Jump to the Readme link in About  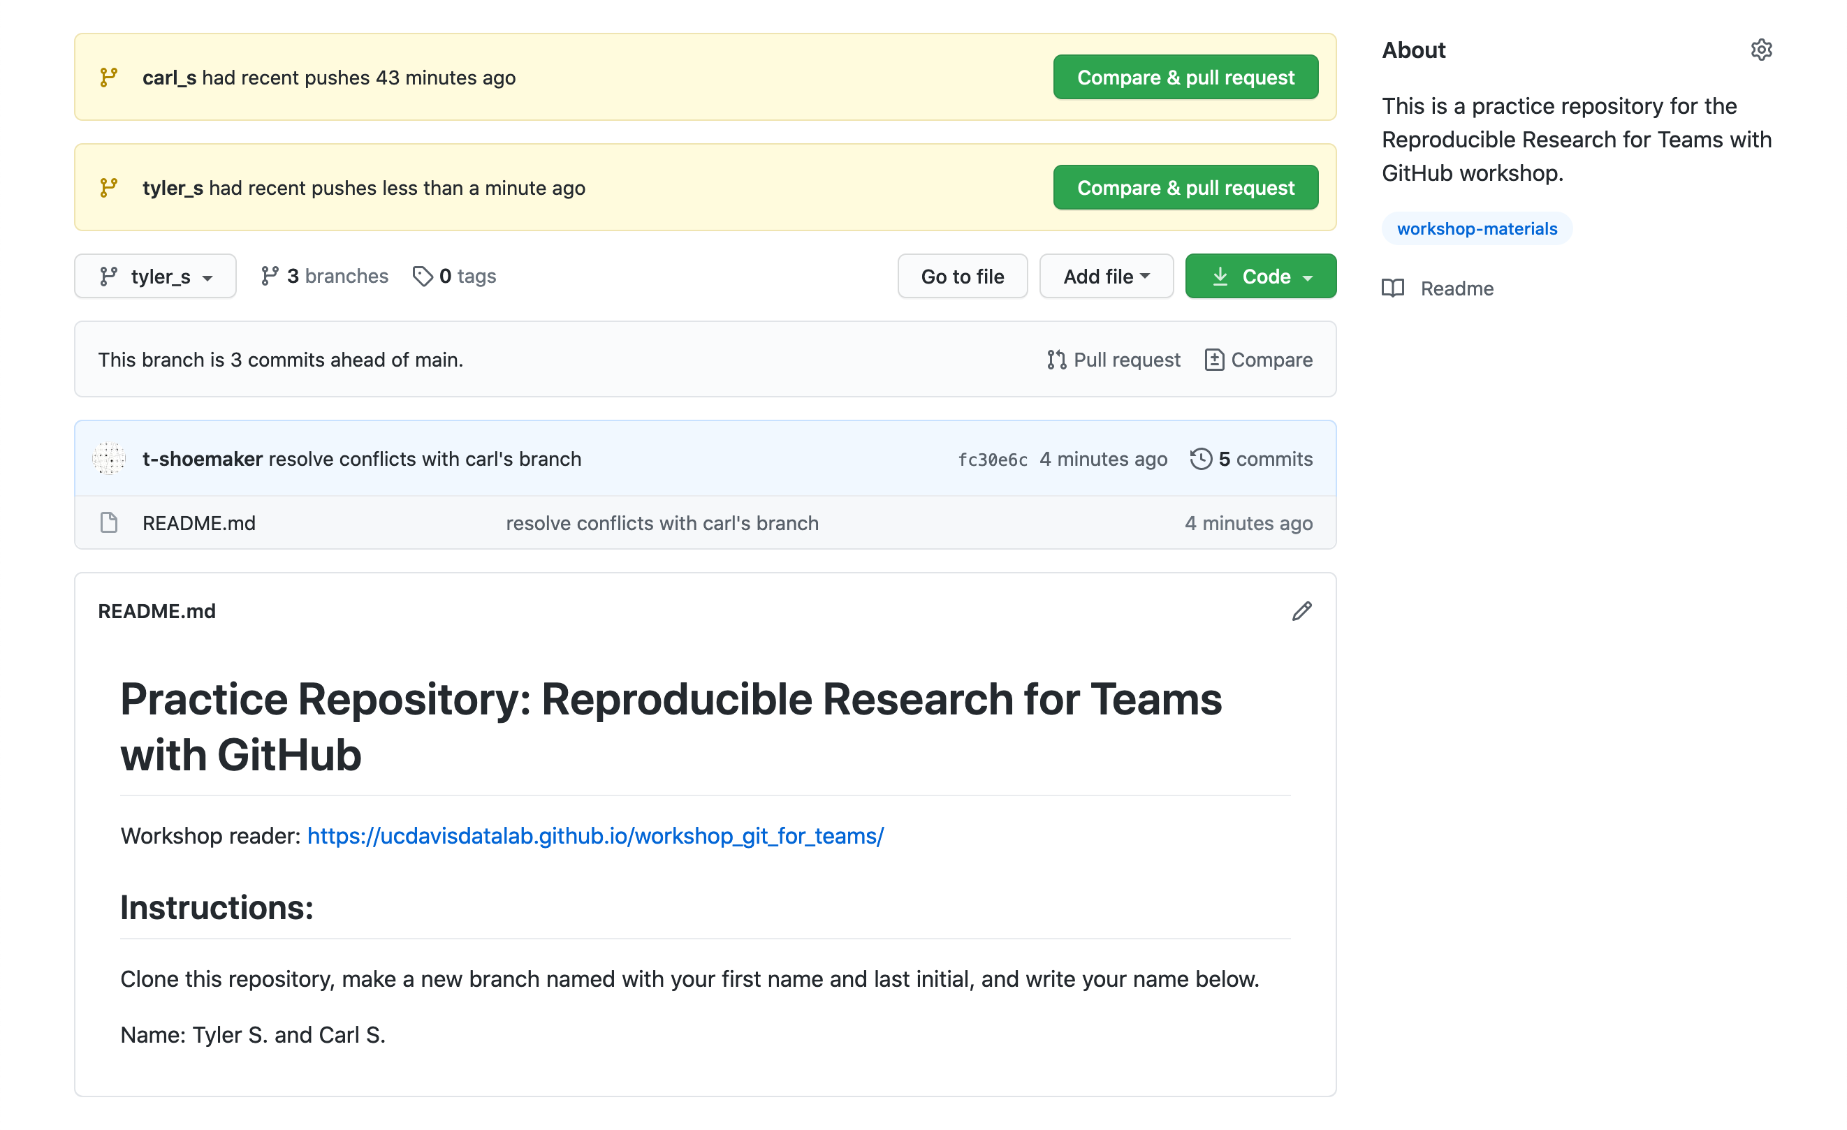1438,288
